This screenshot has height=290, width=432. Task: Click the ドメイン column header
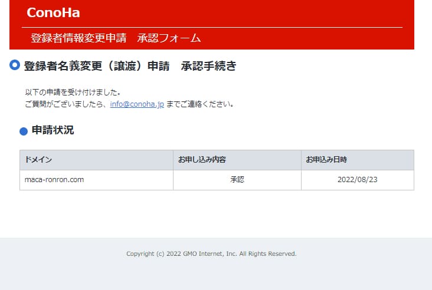(x=96, y=160)
